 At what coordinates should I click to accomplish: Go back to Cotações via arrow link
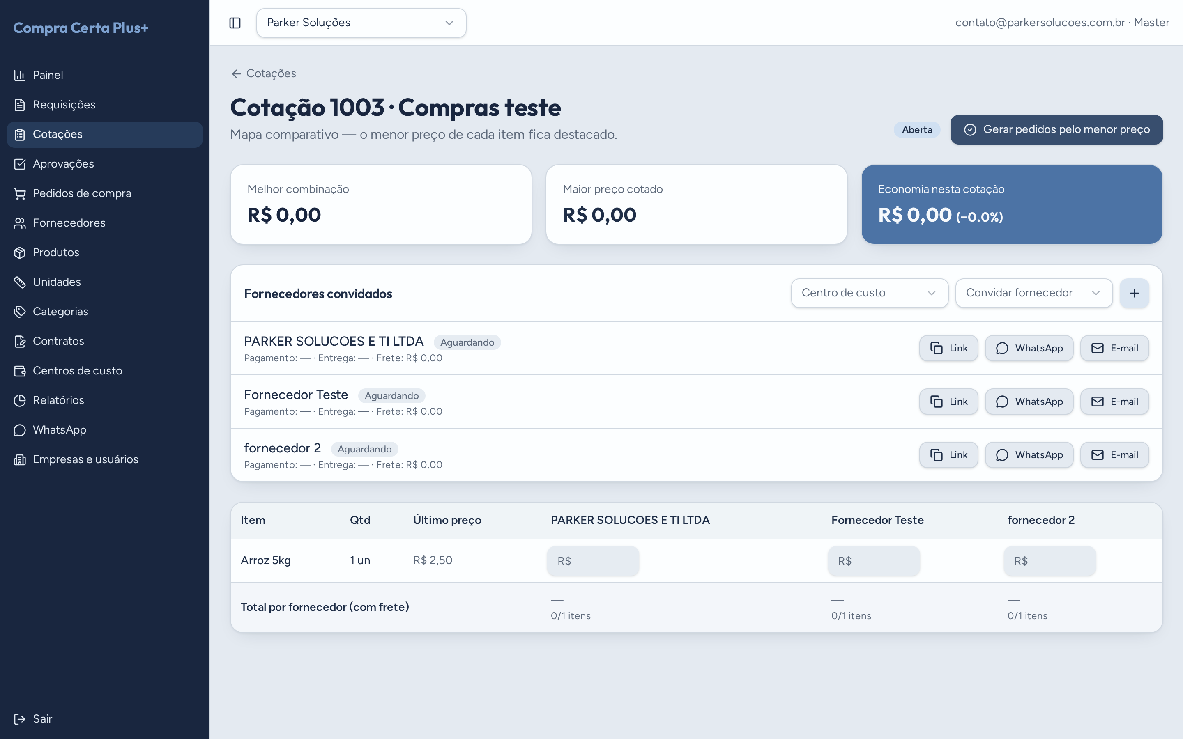coord(263,74)
